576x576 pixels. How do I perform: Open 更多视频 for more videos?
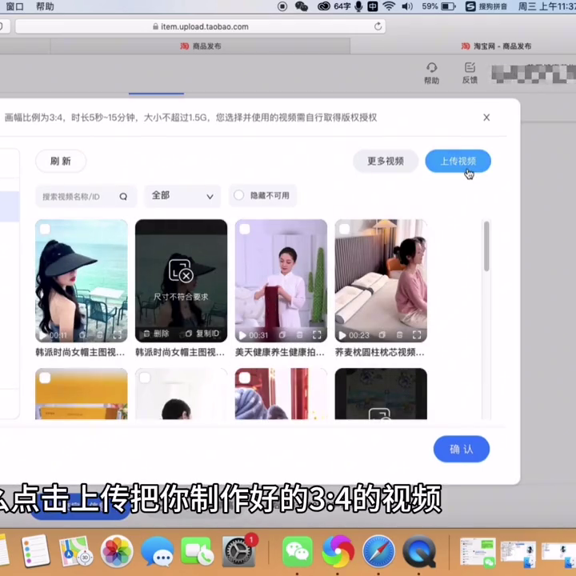point(386,161)
